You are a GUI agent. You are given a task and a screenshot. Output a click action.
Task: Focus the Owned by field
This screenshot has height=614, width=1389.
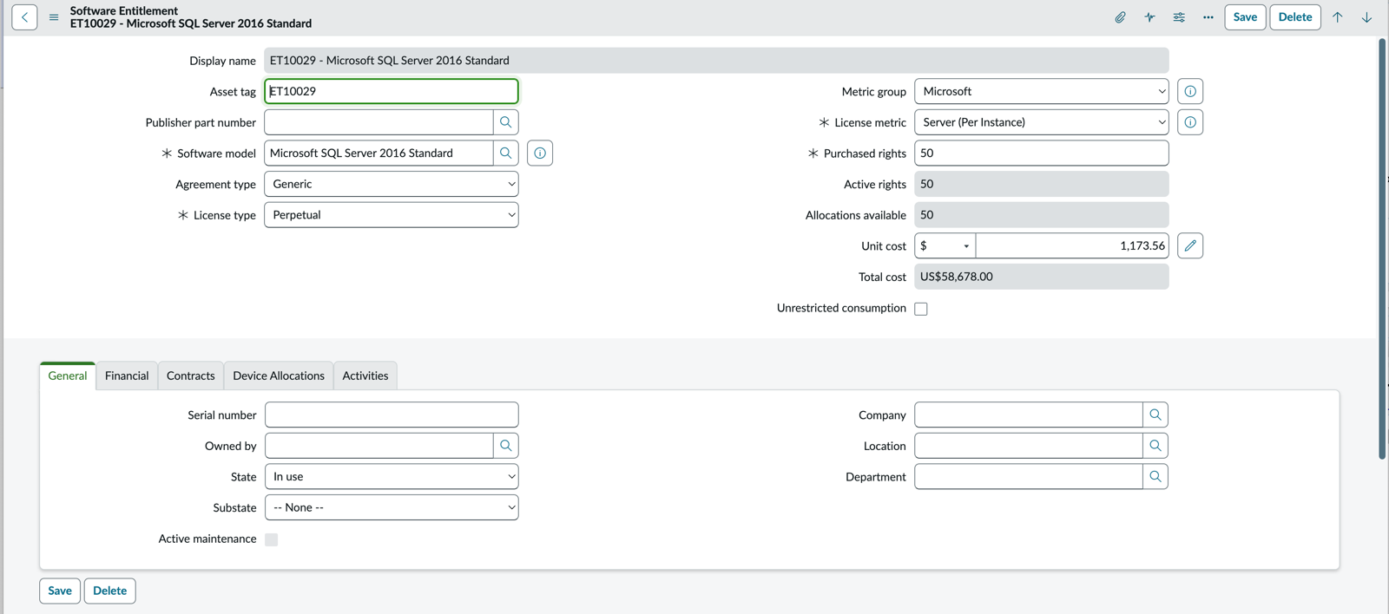[379, 446]
